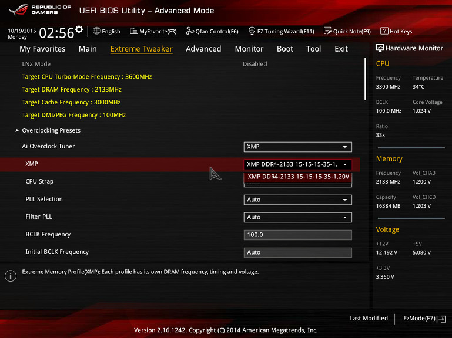Viewport: 452px width, 338px height.
Task: Click the info circle icon in help area
Action: click(11, 276)
